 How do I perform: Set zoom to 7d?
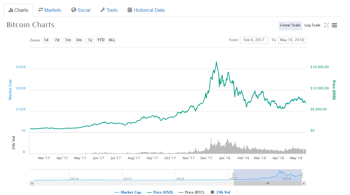(x=57, y=40)
